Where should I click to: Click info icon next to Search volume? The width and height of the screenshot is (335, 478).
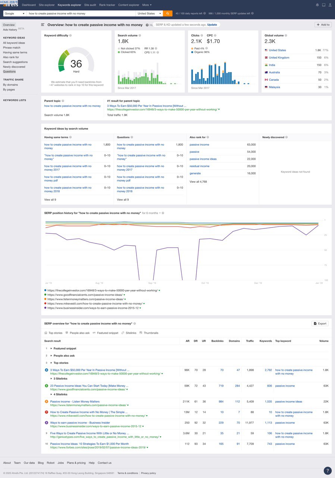click(x=140, y=35)
